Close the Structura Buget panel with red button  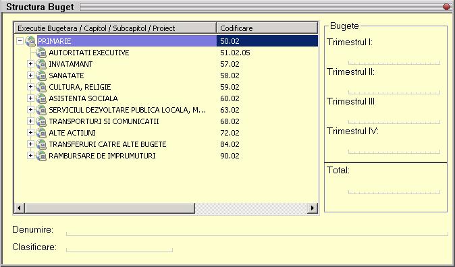(x=446, y=7)
